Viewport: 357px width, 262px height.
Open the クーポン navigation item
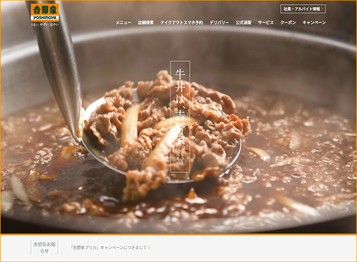[288, 23]
